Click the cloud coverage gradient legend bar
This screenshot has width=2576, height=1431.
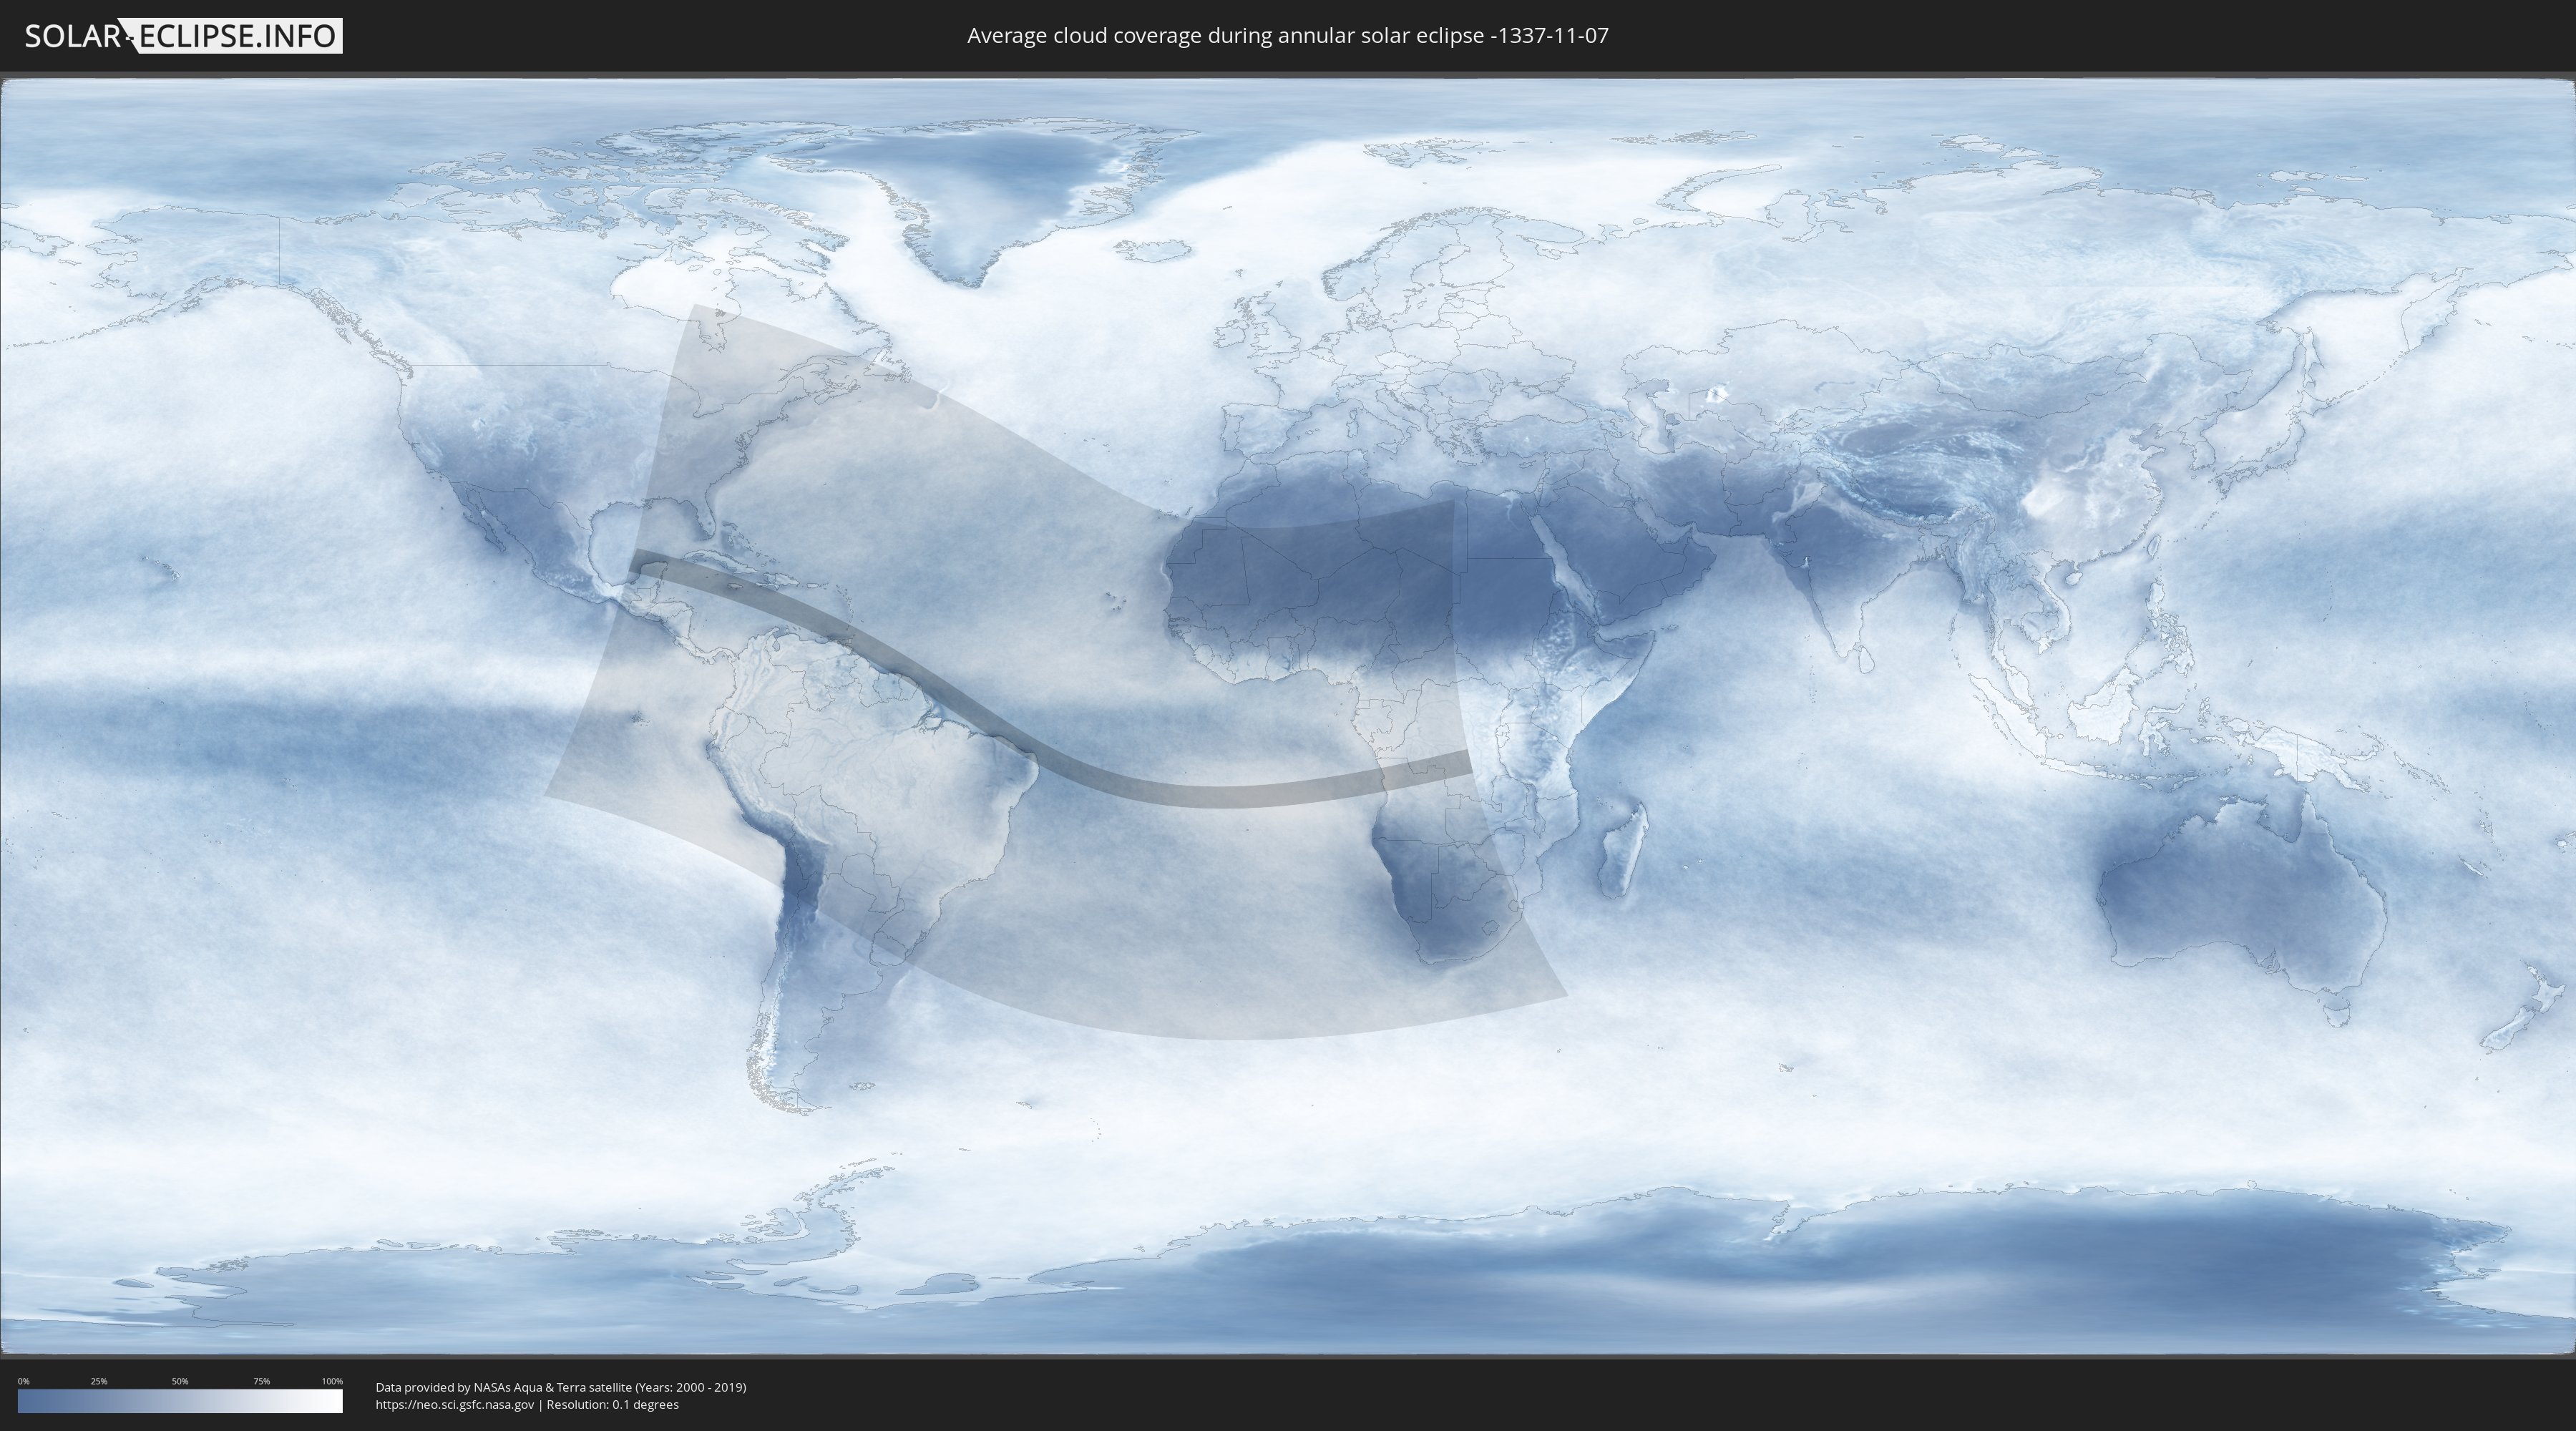pos(180,1401)
